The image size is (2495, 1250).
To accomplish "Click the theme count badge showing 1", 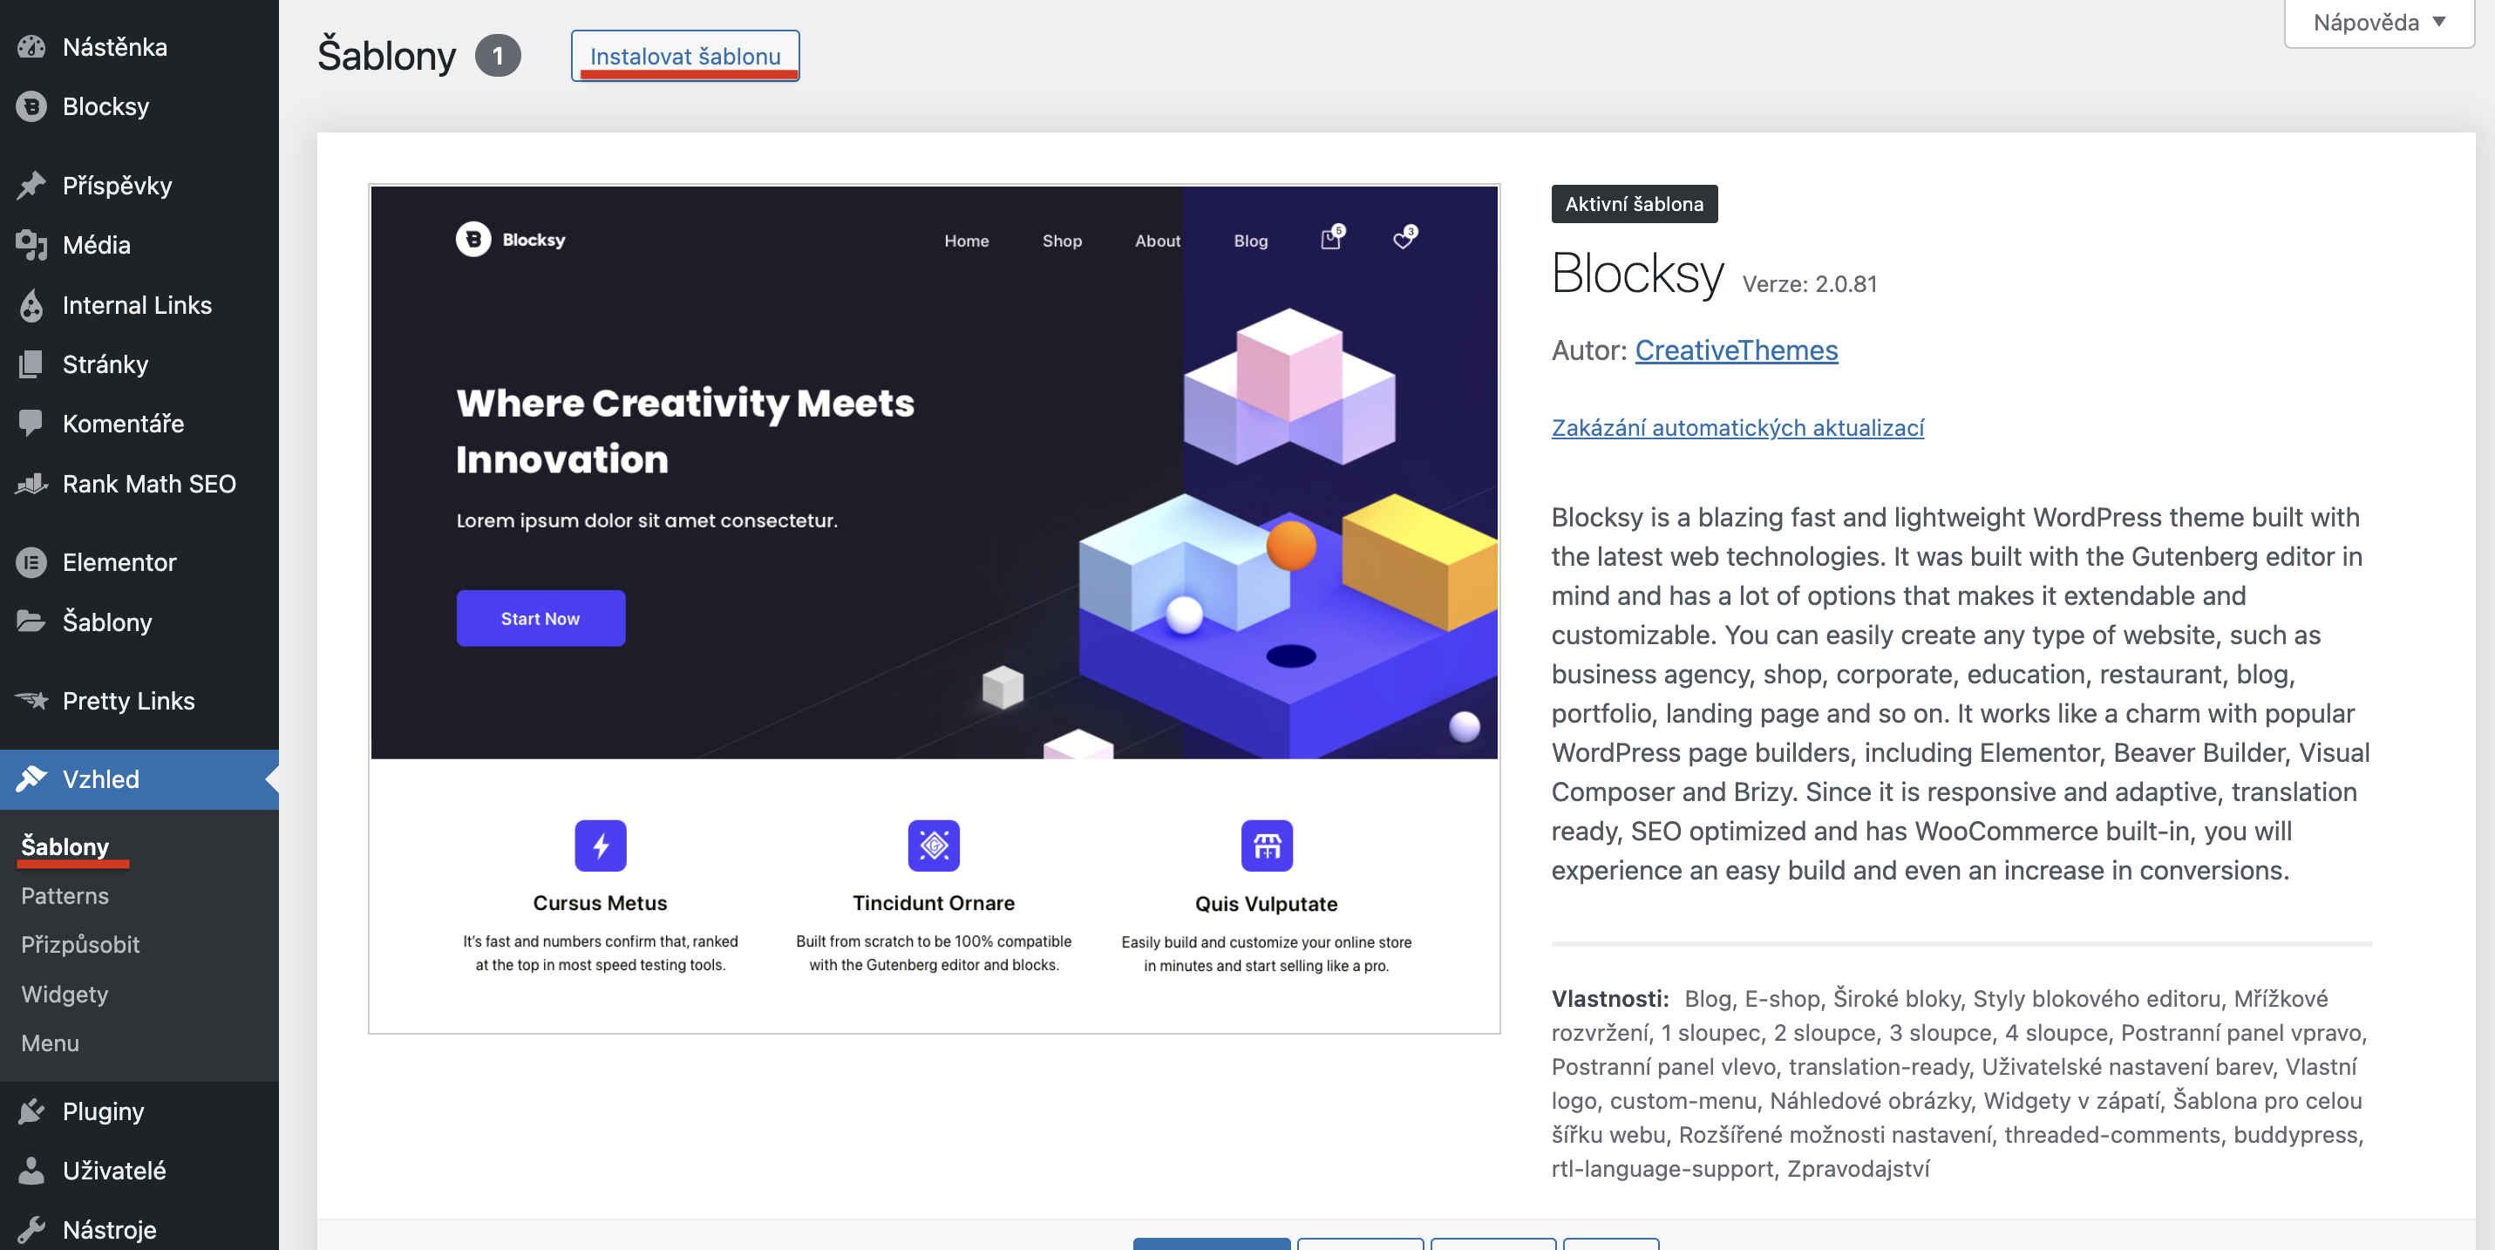I will point(498,56).
